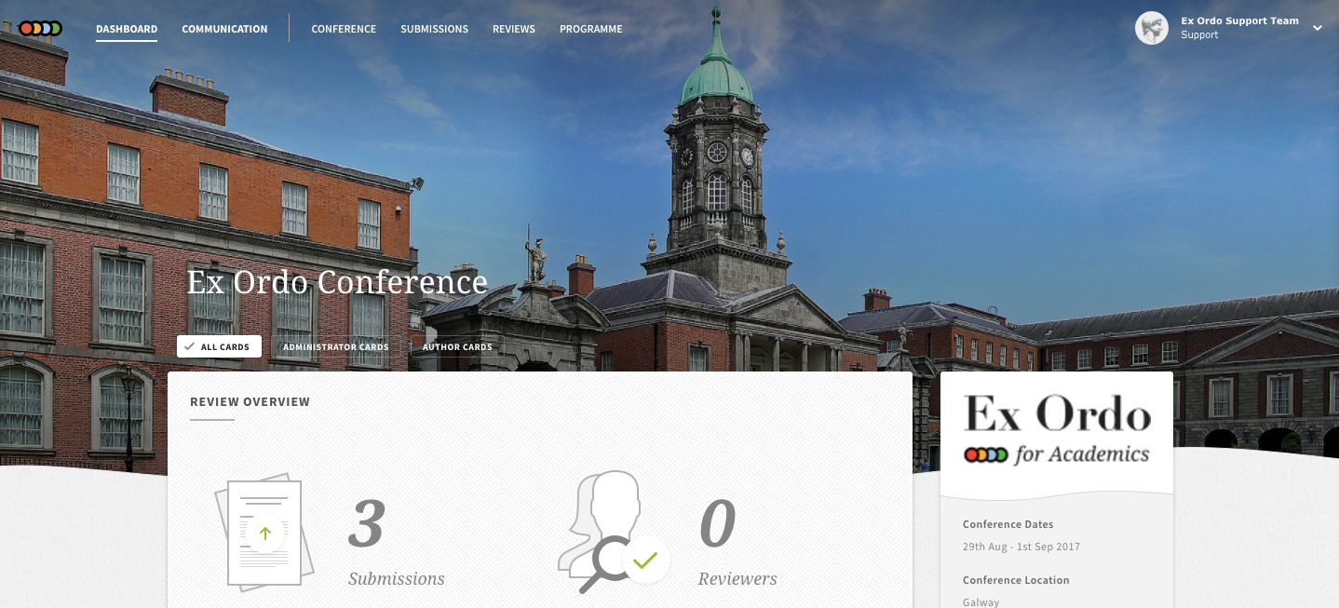The height and width of the screenshot is (608, 1339).
Task: Click the Review Overview heading
Action: (250, 402)
